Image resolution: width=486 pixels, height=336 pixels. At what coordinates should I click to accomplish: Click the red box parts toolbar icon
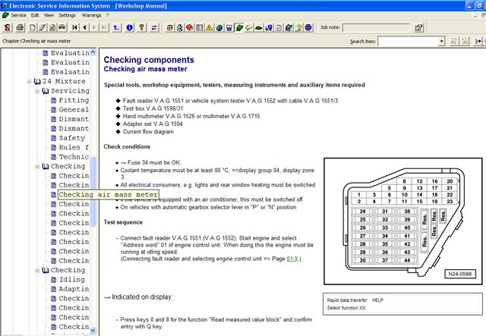click(169, 27)
